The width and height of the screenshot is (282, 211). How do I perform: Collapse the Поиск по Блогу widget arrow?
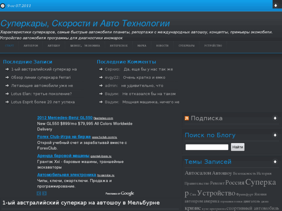point(275,135)
